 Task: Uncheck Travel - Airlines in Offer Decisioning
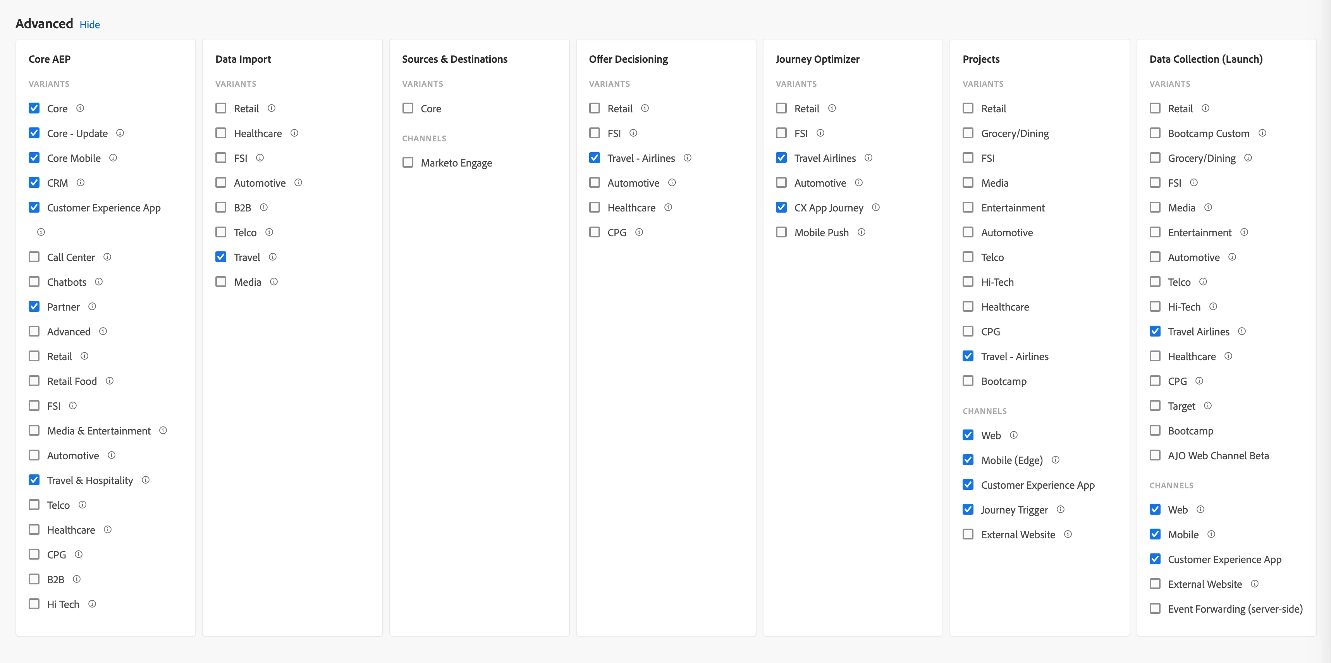pos(595,158)
